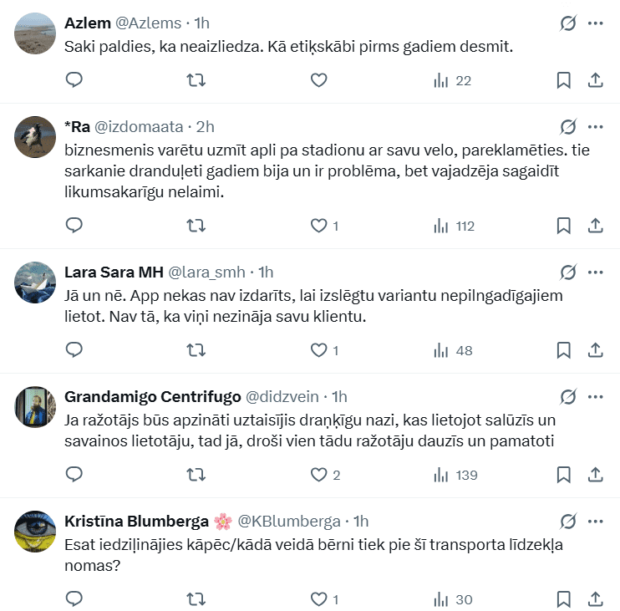Viewport: 620px width, 611px height.
Task: Repost the *Ra tweet
Action: (196, 226)
